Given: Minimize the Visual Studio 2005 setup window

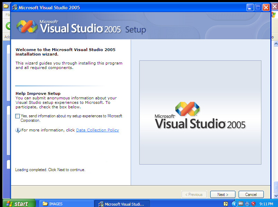Looking at the screenshot, I should (x=250, y=8).
